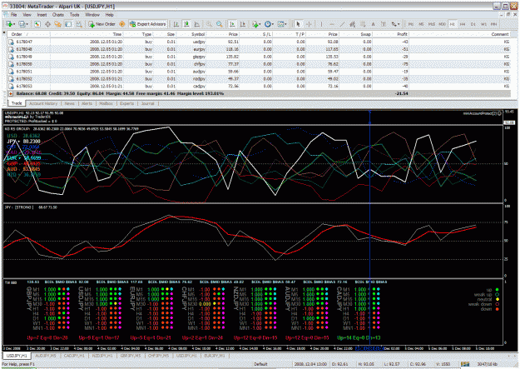Sort orders by the Profit column header
The height and width of the screenshot is (369, 520).
[402, 34]
